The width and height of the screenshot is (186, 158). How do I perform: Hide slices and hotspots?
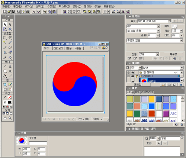[x=5, y=90]
